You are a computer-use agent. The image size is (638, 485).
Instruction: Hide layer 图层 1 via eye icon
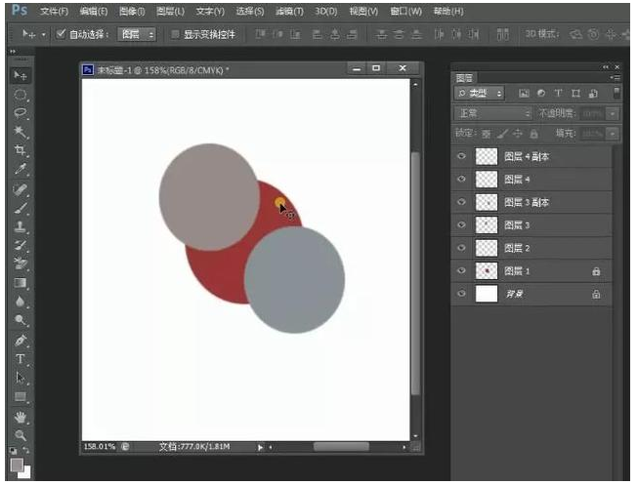coord(461,270)
